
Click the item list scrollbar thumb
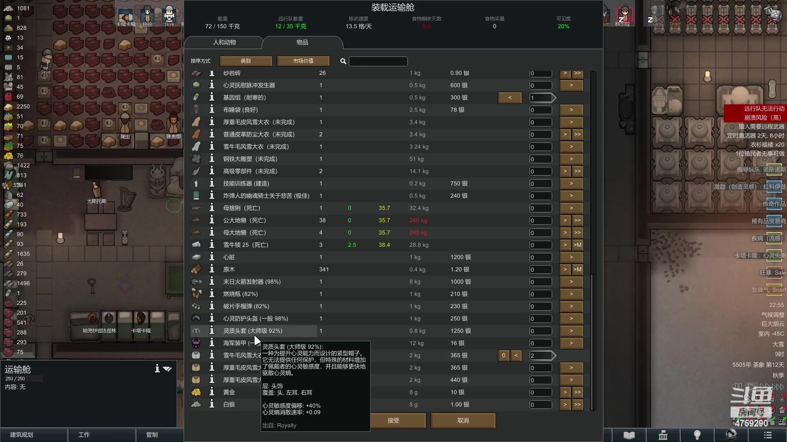[x=593, y=342]
